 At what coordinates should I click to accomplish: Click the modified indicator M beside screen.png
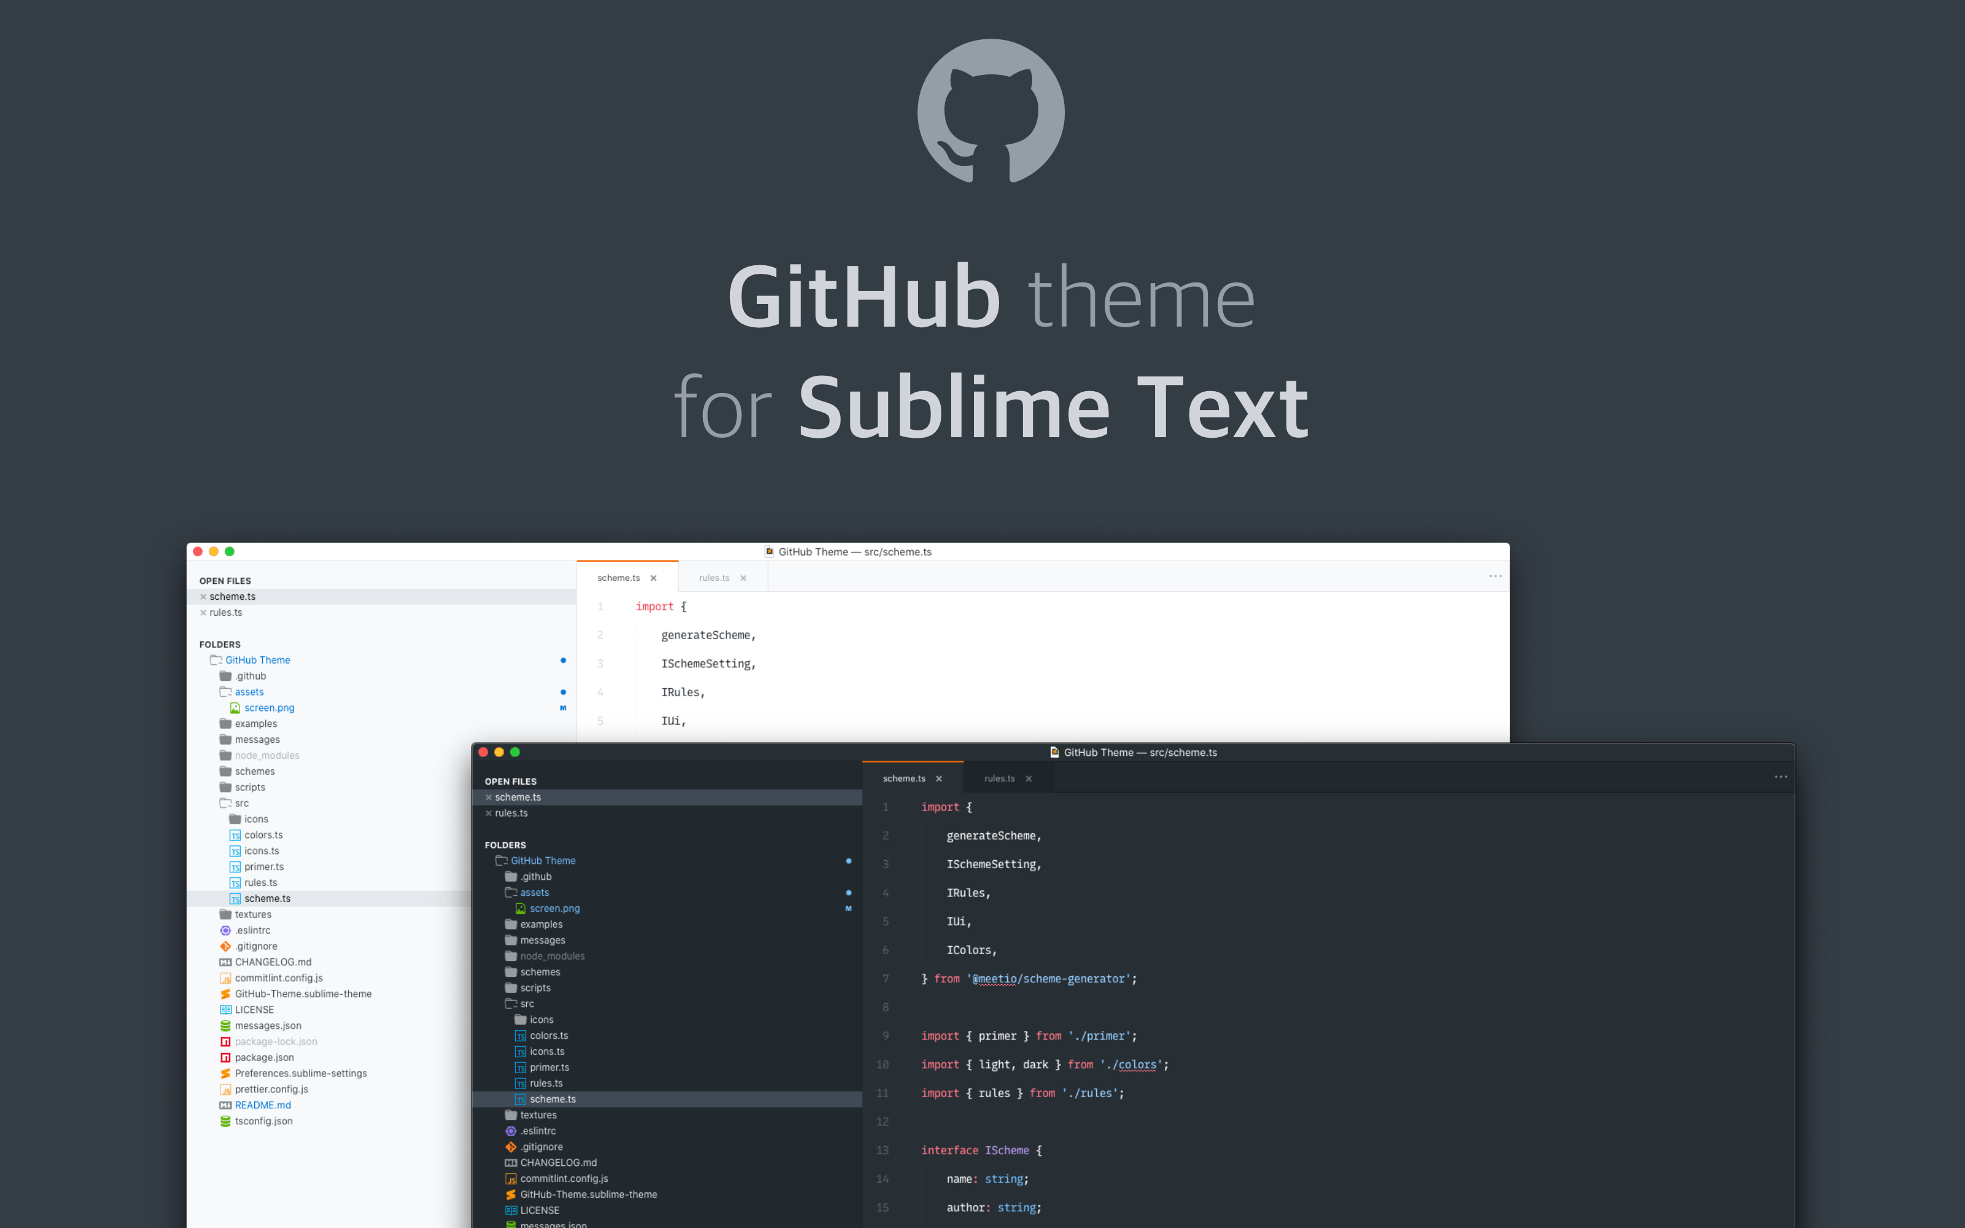point(849,908)
